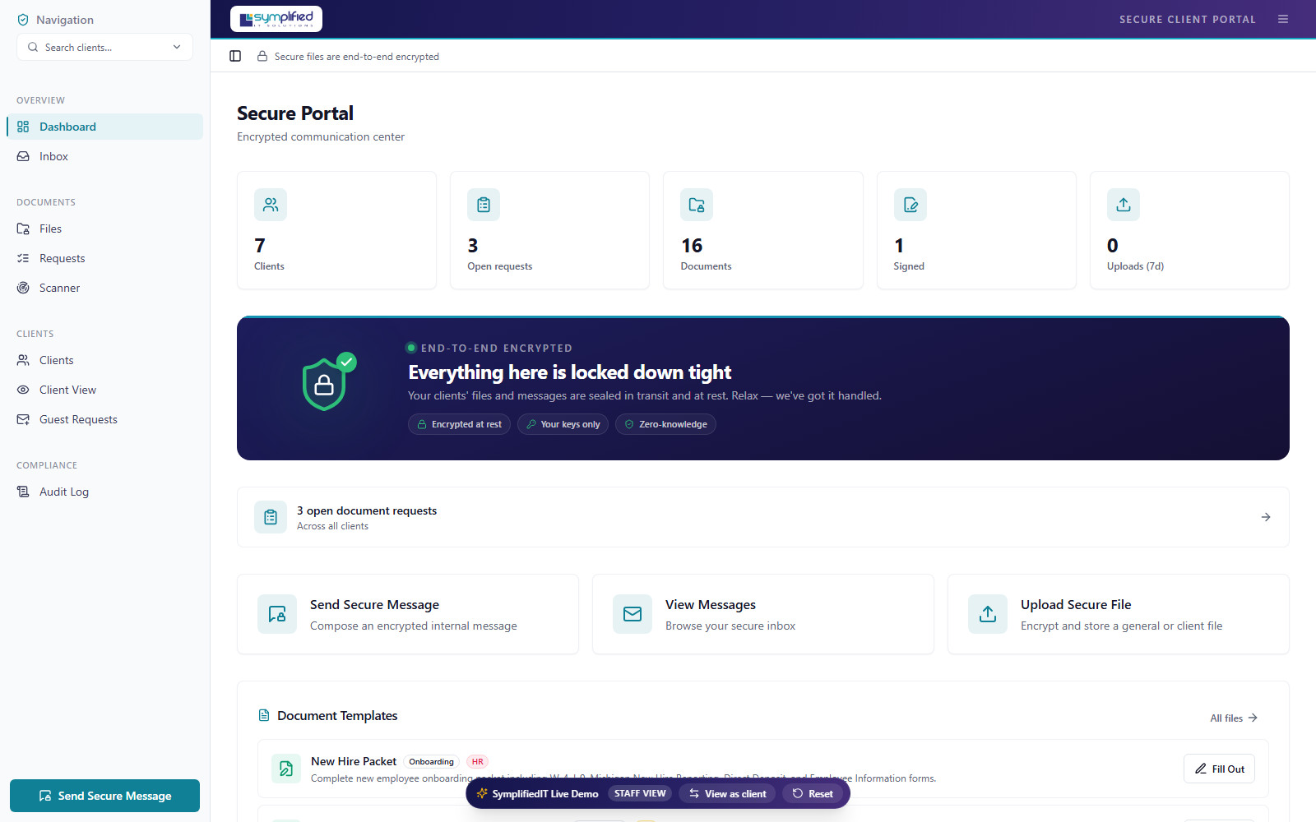Viewport: 1316px width, 822px height.
Task: Open the View Messages card
Action: 763,614
